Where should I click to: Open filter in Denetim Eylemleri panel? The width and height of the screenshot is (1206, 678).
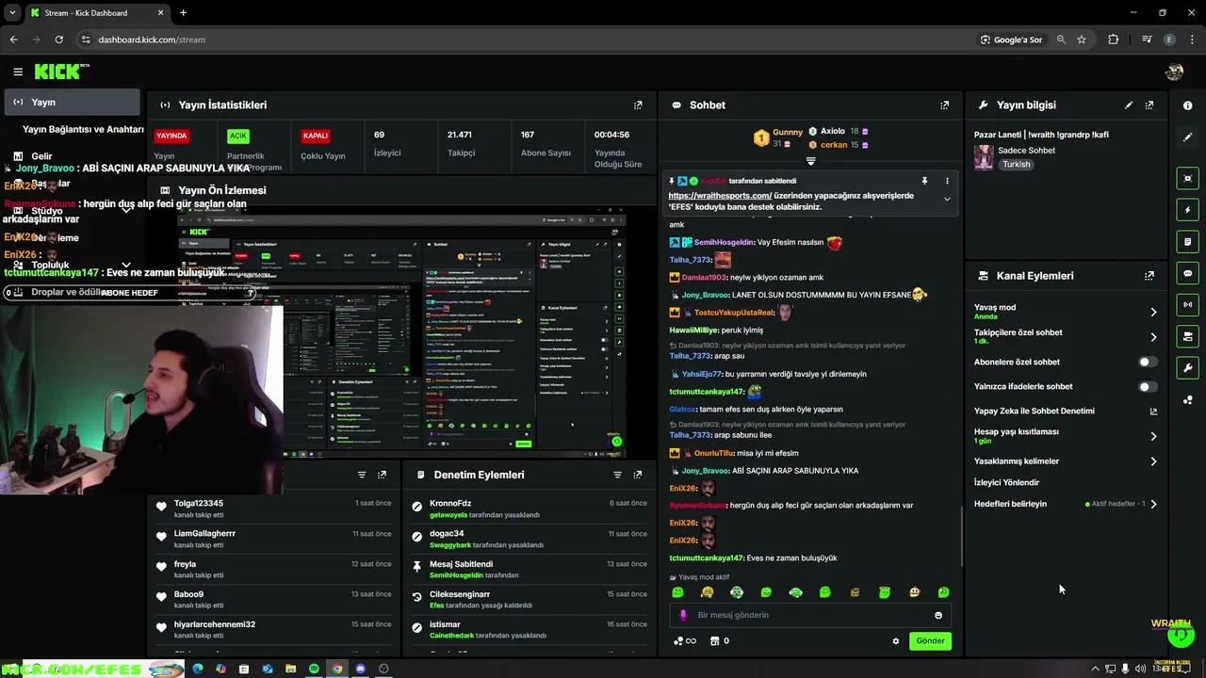(x=617, y=475)
